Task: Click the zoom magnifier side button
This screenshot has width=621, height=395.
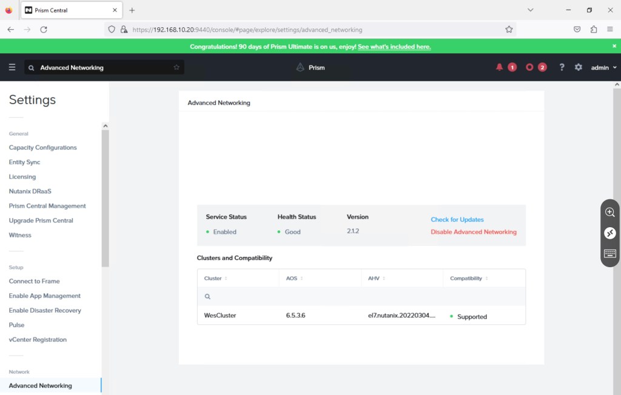Action: pos(610,212)
